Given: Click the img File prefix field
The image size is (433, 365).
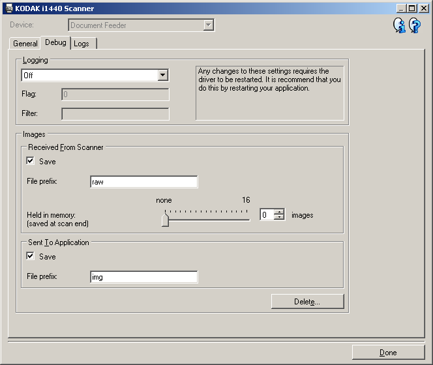Looking at the screenshot, I should (x=144, y=277).
